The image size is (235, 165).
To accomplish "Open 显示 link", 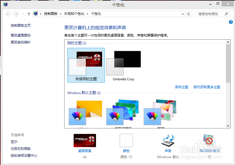I will pos(14,142).
